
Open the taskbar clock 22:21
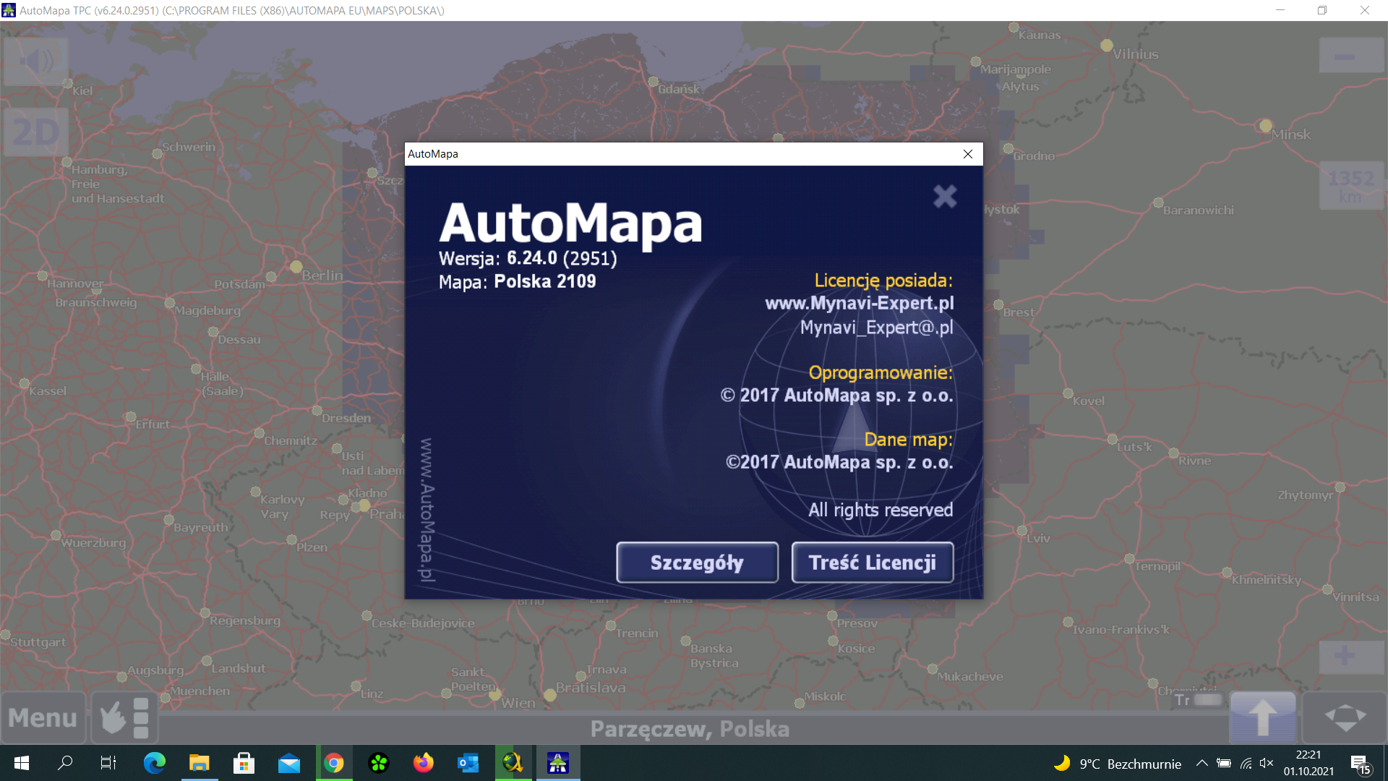[x=1308, y=763]
